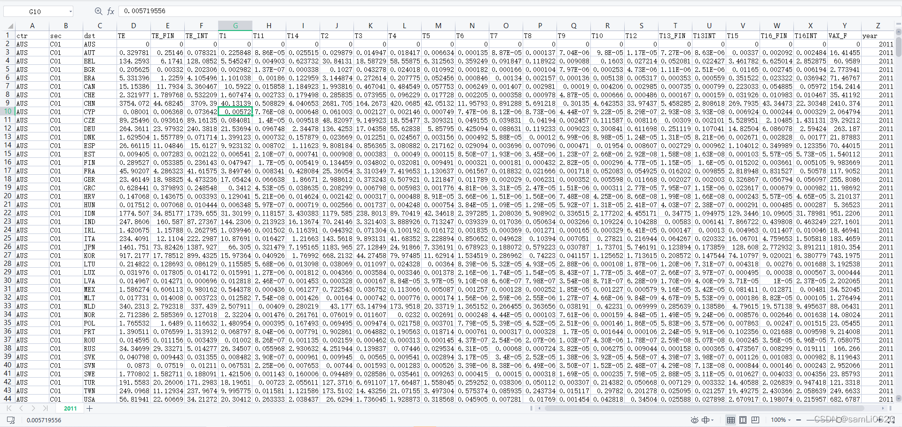The image size is (902, 427).
Task: Select cell E23 showing 160.587
Action: coord(167,222)
